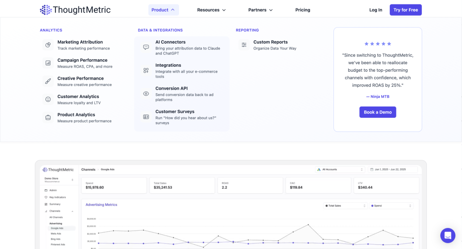Open the Resources menu
The image size is (462, 249).
pyautogui.click(x=211, y=10)
